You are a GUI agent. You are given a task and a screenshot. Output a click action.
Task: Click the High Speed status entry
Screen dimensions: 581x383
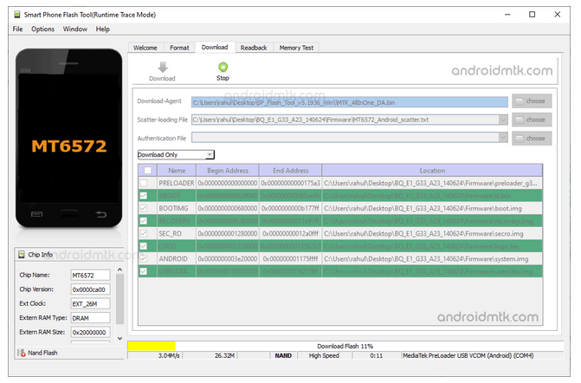pos(324,355)
